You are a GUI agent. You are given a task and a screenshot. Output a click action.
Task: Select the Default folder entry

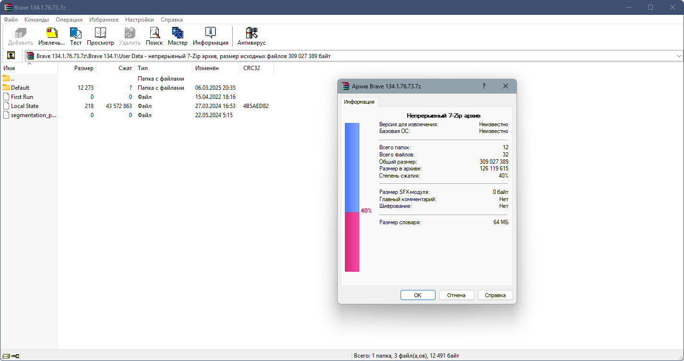point(20,88)
